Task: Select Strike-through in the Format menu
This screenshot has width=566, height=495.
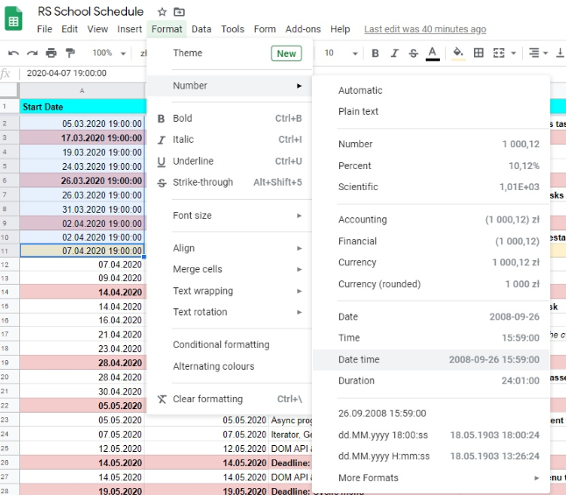Action: click(230, 182)
